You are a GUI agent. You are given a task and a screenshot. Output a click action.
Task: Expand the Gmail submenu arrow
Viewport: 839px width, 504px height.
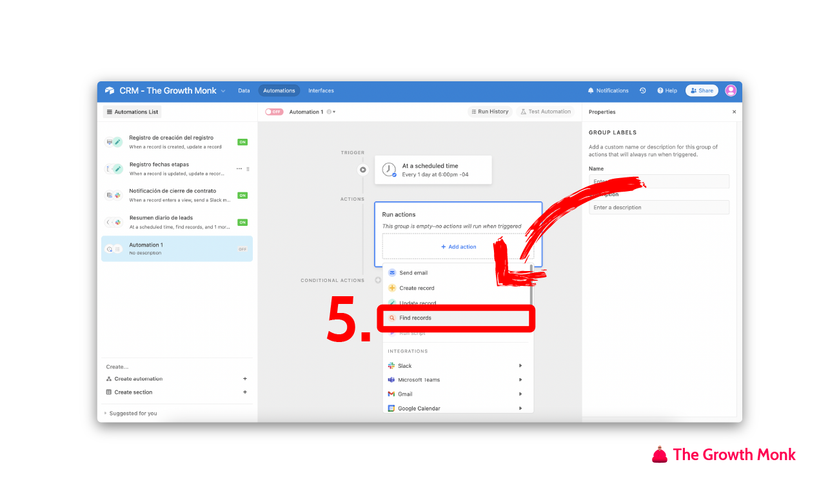520,394
